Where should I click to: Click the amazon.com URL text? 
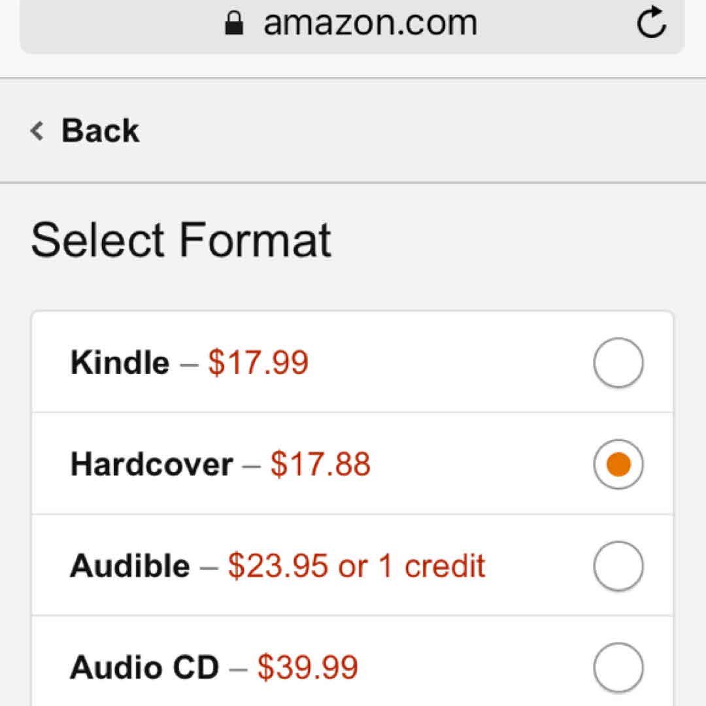tap(370, 24)
